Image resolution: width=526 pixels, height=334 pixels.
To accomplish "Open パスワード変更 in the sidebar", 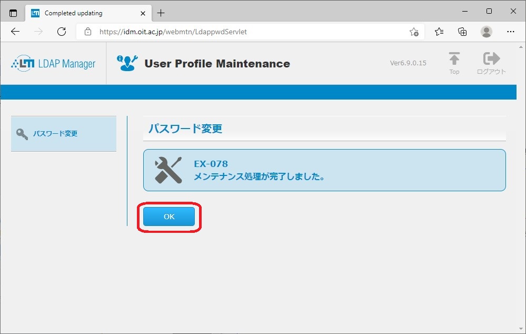I will coord(64,134).
